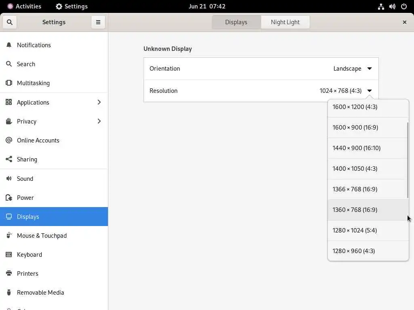Choose resolution 1366 × 768 (16:9)
Viewport: 414px width, 310px height.
tap(368, 189)
